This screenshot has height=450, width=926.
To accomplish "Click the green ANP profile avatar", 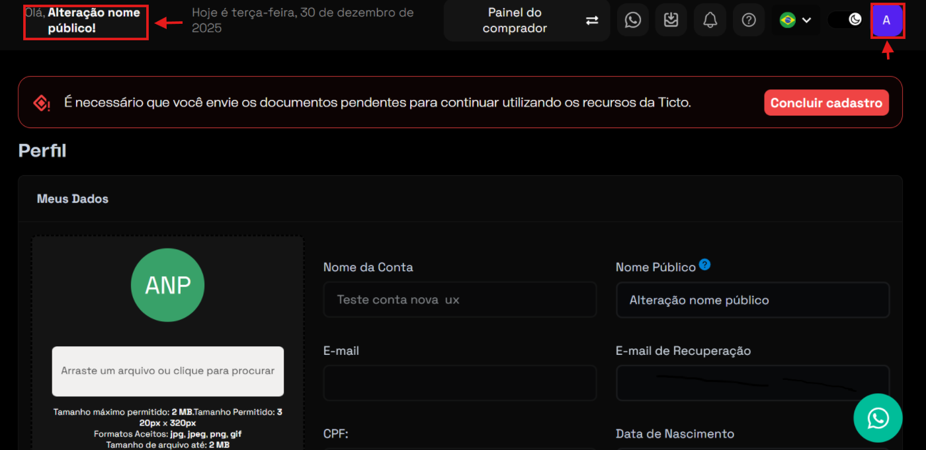I will [168, 285].
